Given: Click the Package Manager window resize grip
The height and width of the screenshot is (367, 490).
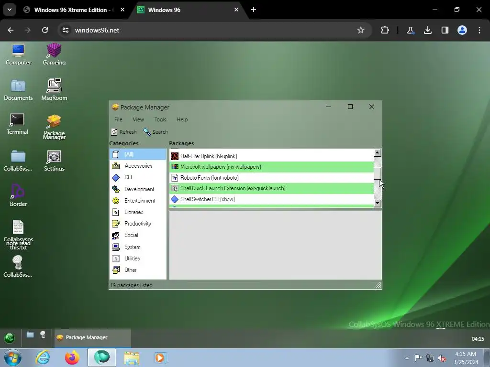Looking at the screenshot, I should pos(378,285).
